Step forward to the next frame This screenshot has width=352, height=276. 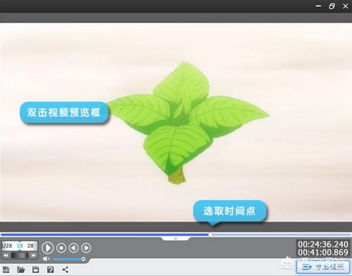click(86, 248)
